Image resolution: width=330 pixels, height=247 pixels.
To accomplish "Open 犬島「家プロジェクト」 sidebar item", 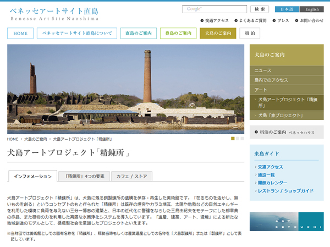I will pyautogui.click(x=287, y=116).
